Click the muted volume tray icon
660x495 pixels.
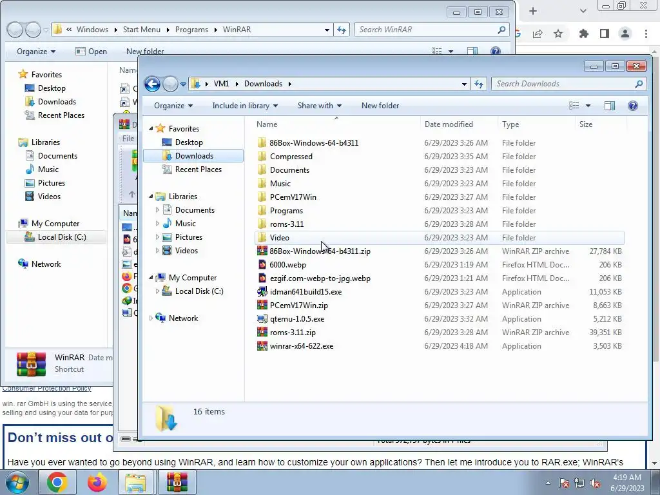595,483
